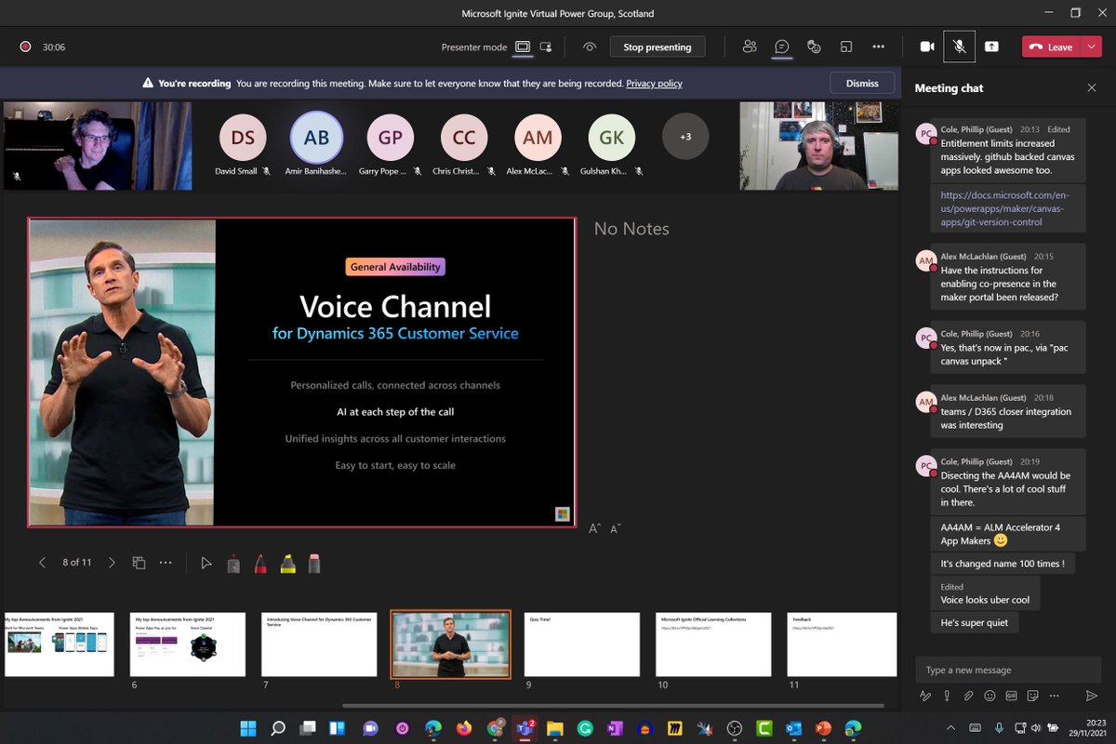Select the laser pointer tool
The width and height of the screenshot is (1116, 744).
click(233, 563)
